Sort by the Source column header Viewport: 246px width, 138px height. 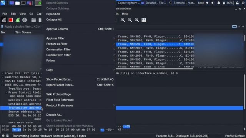coord(27,32)
